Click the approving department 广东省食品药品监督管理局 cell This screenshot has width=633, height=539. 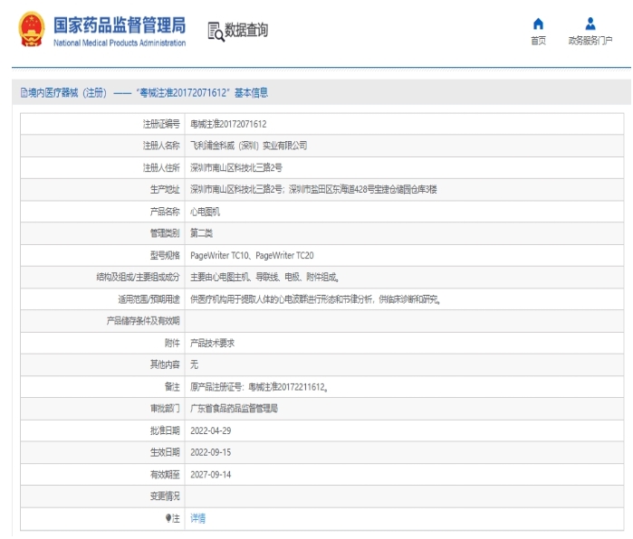(x=234, y=408)
